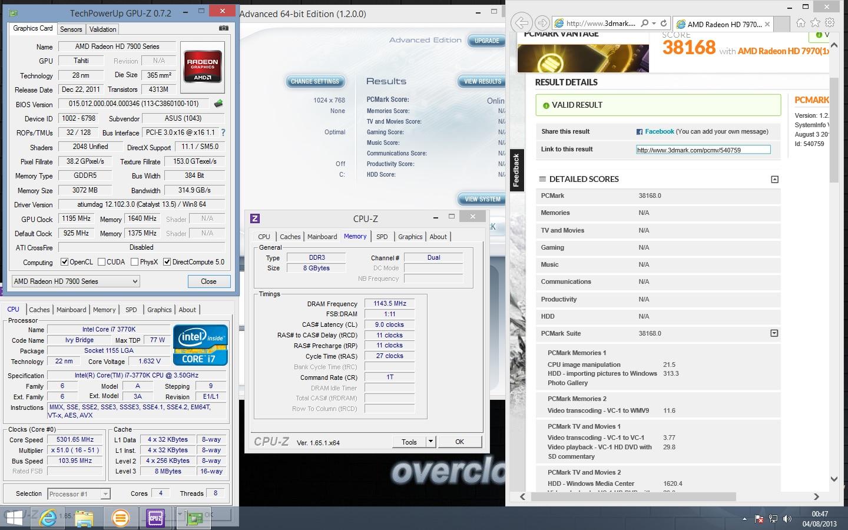Click the OK button in CPU-Z
This screenshot has height=530, width=848.
[459, 442]
